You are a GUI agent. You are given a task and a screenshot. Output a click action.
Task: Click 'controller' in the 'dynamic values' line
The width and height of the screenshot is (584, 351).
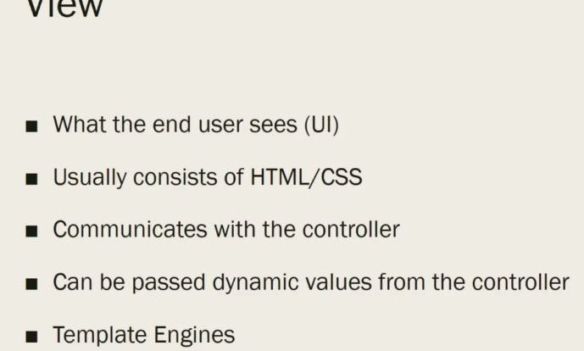[520, 282]
